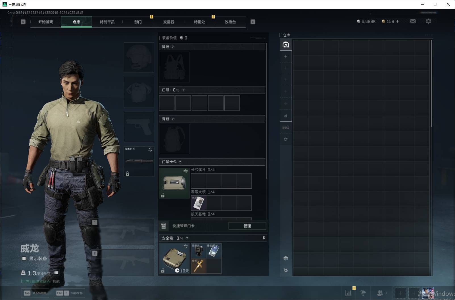
Task: Click the locked padlock slot in the warehouse sidebar
Action: click(286, 116)
